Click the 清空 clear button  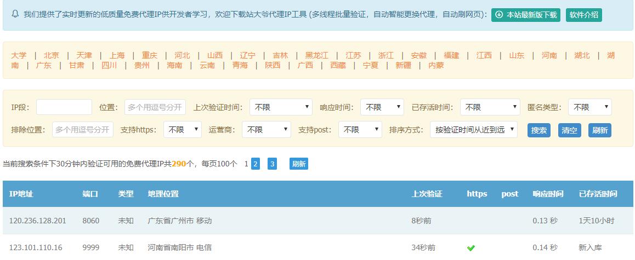(569, 130)
